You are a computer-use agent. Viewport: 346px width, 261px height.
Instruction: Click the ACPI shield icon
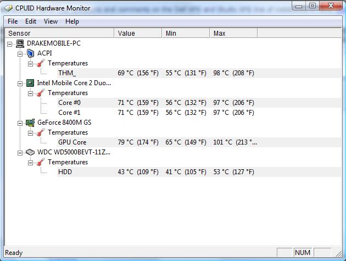[x=30, y=53]
